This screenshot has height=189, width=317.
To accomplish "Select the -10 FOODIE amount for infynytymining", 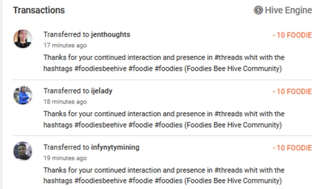I will (x=292, y=148).
